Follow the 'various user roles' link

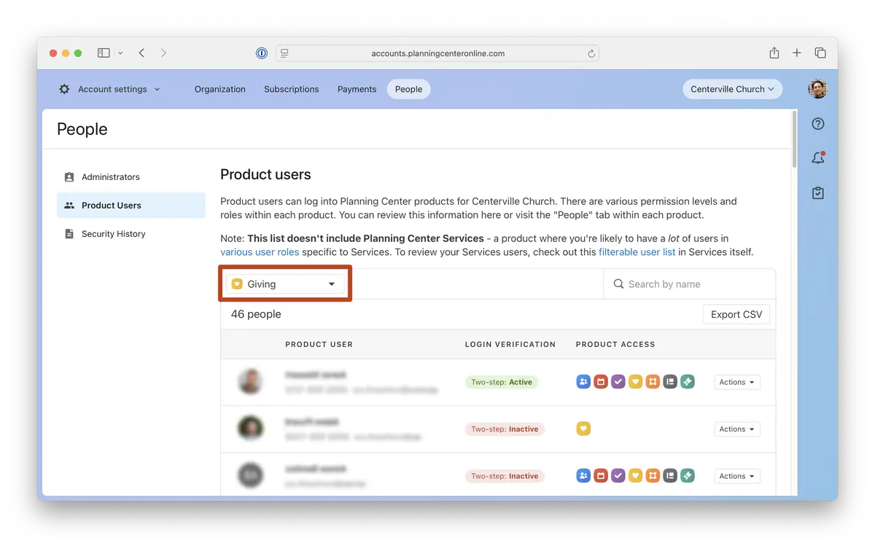(x=260, y=252)
